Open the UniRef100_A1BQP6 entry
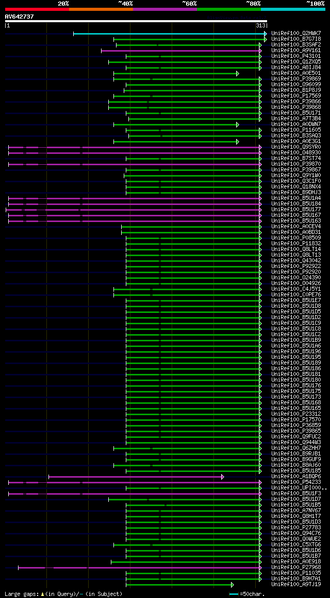 click(x=296, y=477)
